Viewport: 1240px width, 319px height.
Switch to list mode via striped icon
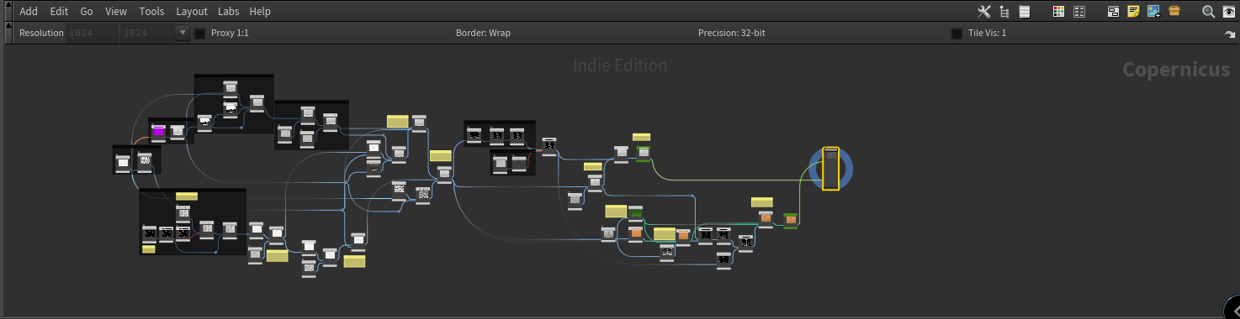point(1024,12)
